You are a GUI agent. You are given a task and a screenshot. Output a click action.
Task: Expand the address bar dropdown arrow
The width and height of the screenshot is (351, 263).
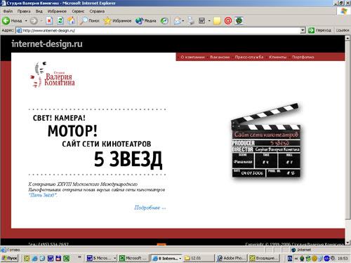coord(303,30)
